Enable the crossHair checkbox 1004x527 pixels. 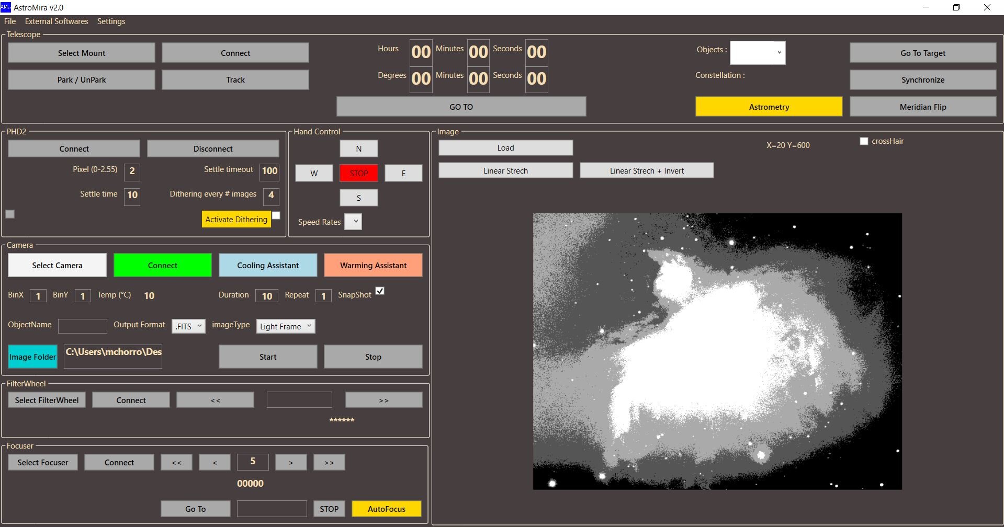864,141
